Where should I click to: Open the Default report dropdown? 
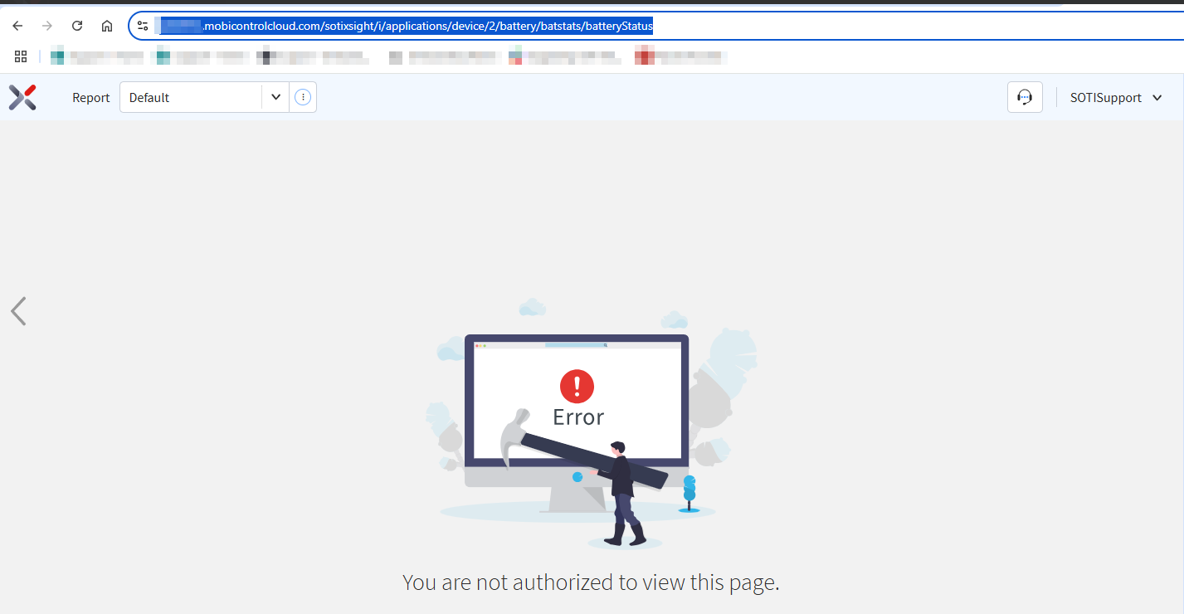275,96
